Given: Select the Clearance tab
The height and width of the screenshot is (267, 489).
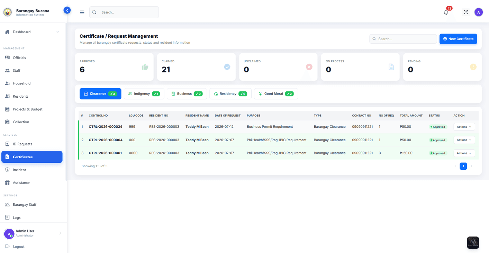Looking at the screenshot, I should click(100, 94).
